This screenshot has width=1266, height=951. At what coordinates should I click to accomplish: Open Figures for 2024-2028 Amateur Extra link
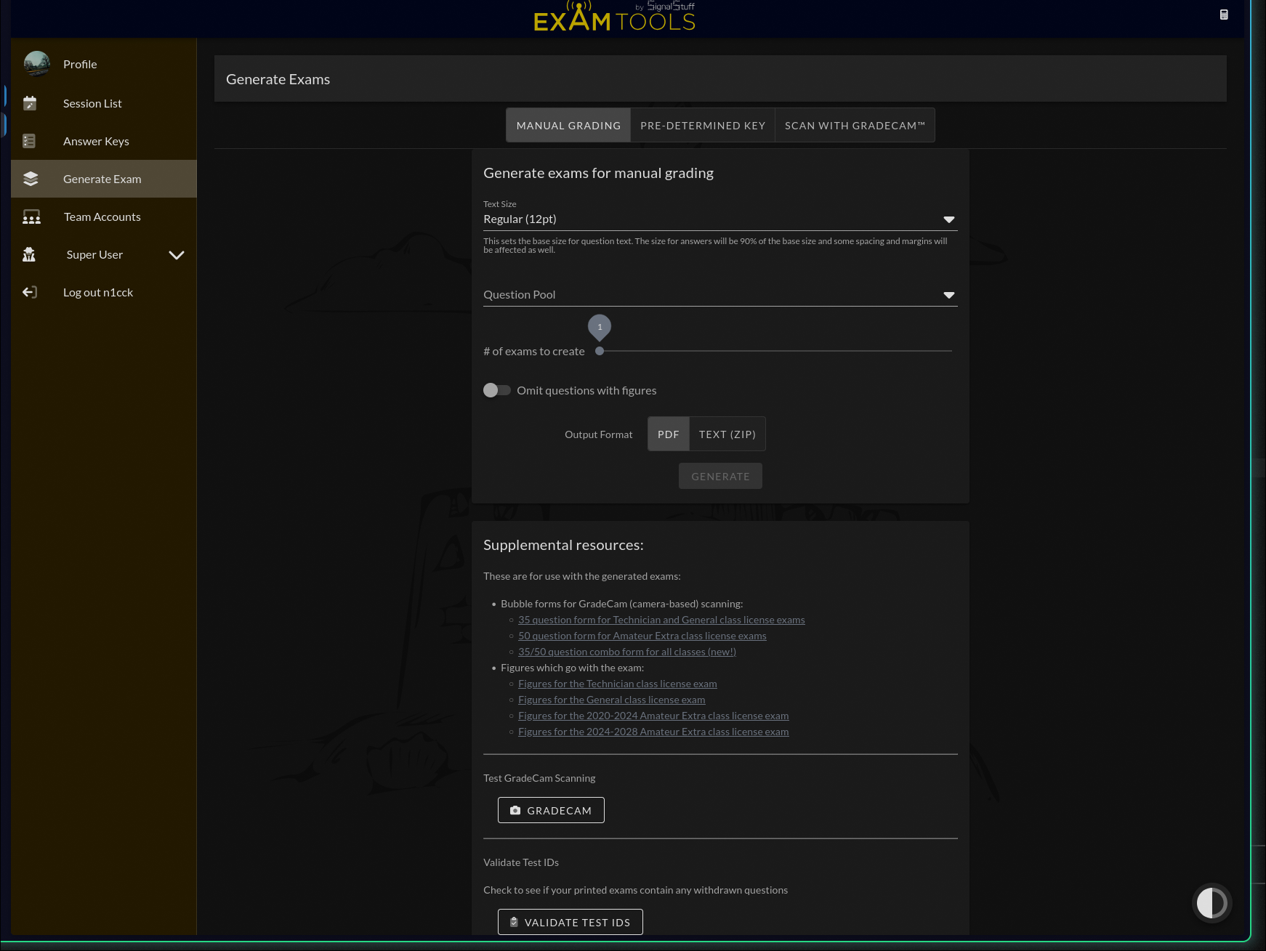click(x=653, y=732)
